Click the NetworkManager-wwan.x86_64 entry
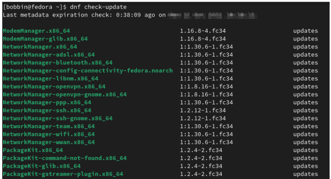 coord(49,143)
